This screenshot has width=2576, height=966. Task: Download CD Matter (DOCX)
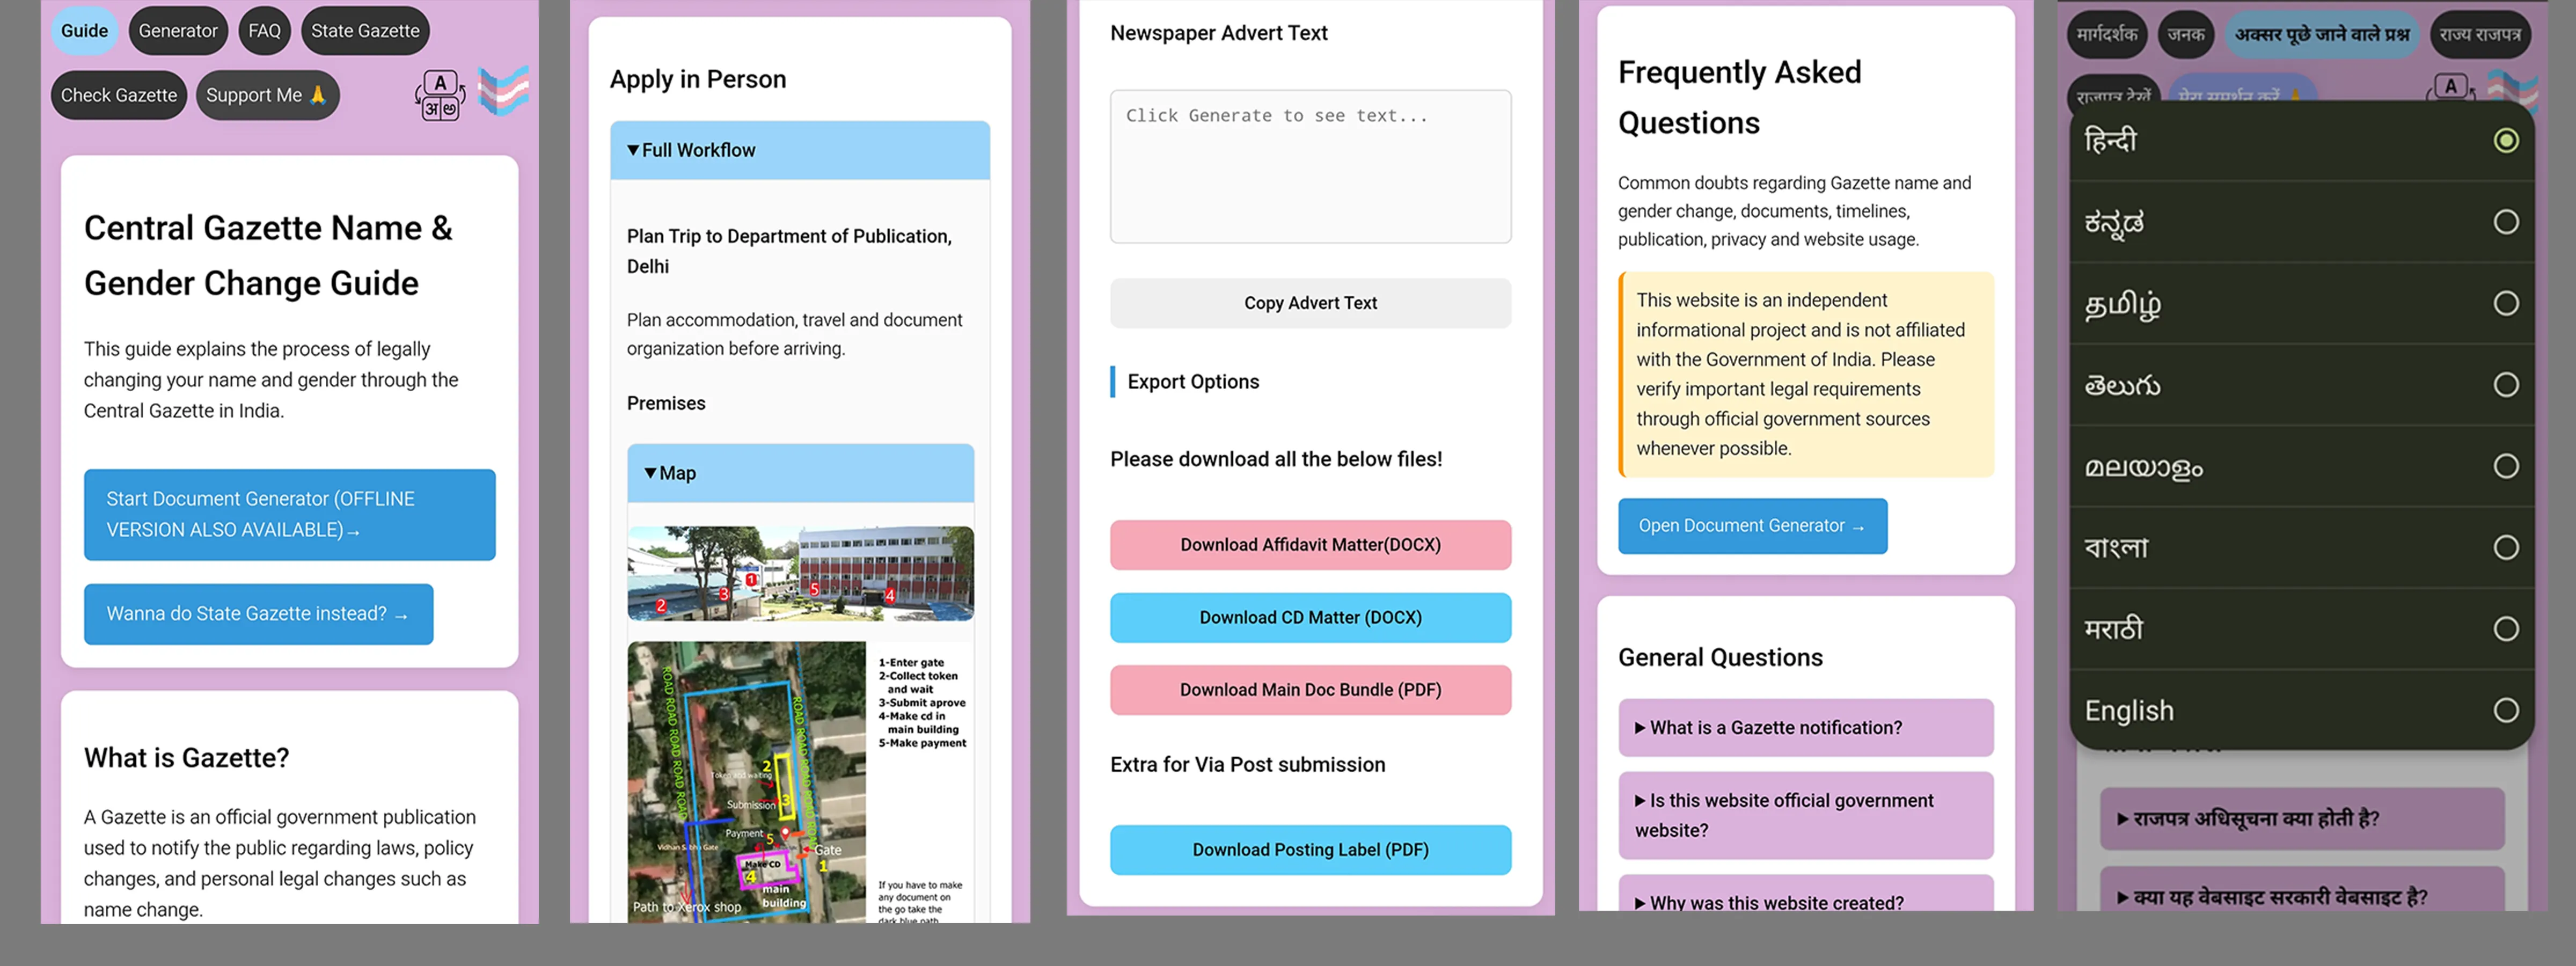[1310, 618]
